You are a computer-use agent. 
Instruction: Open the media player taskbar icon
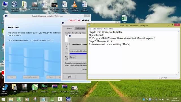27,99
